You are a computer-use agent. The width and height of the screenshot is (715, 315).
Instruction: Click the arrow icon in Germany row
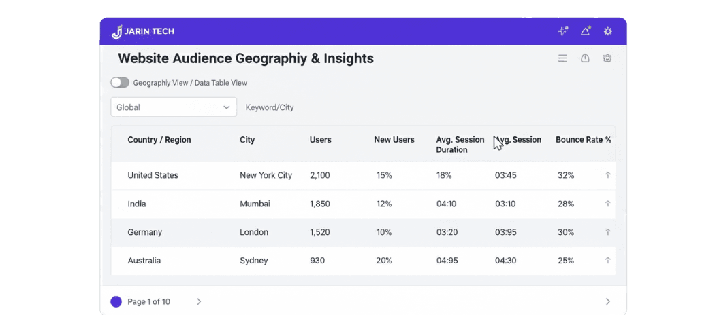[x=607, y=231]
